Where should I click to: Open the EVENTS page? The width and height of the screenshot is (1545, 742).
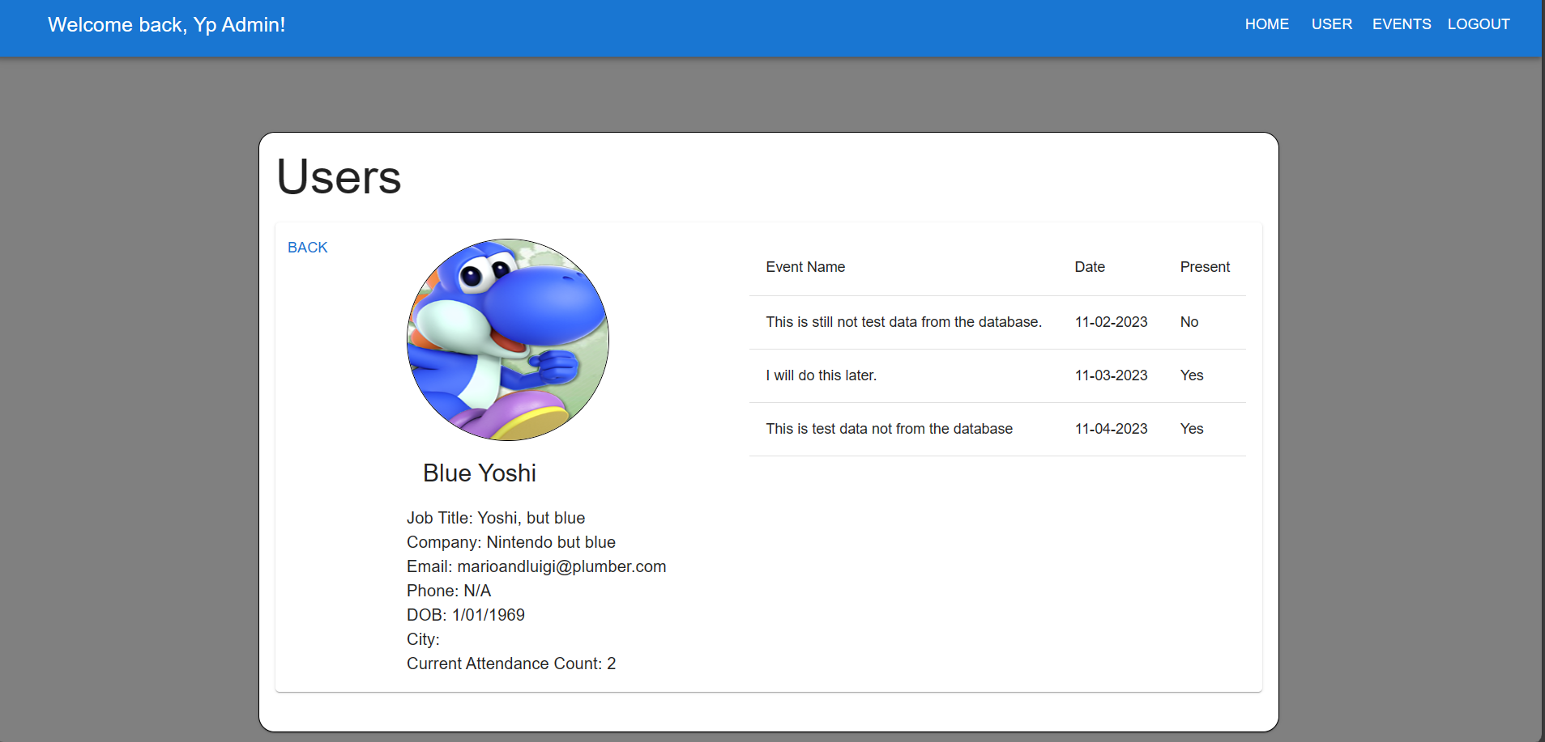1402,24
